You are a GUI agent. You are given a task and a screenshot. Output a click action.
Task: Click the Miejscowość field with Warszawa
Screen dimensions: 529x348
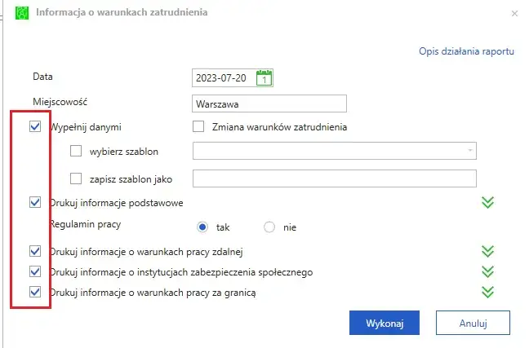click(x=269, y=104)
